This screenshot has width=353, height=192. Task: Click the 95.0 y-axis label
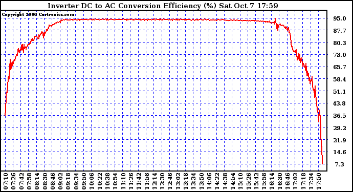(340, 18)
